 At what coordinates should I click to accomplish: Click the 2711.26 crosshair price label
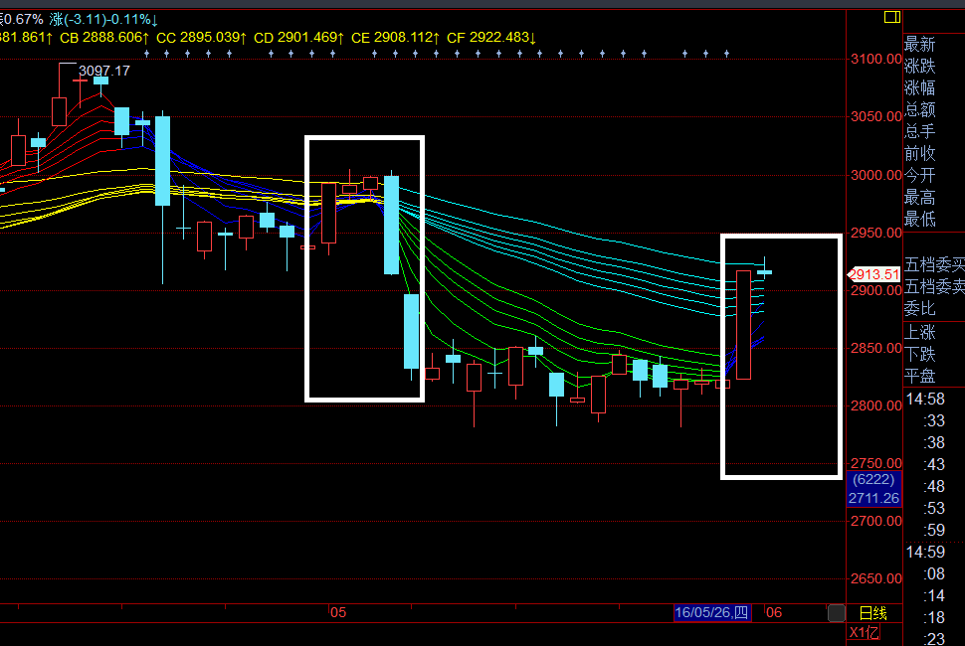pyautogui.click(x=874, y=498)
